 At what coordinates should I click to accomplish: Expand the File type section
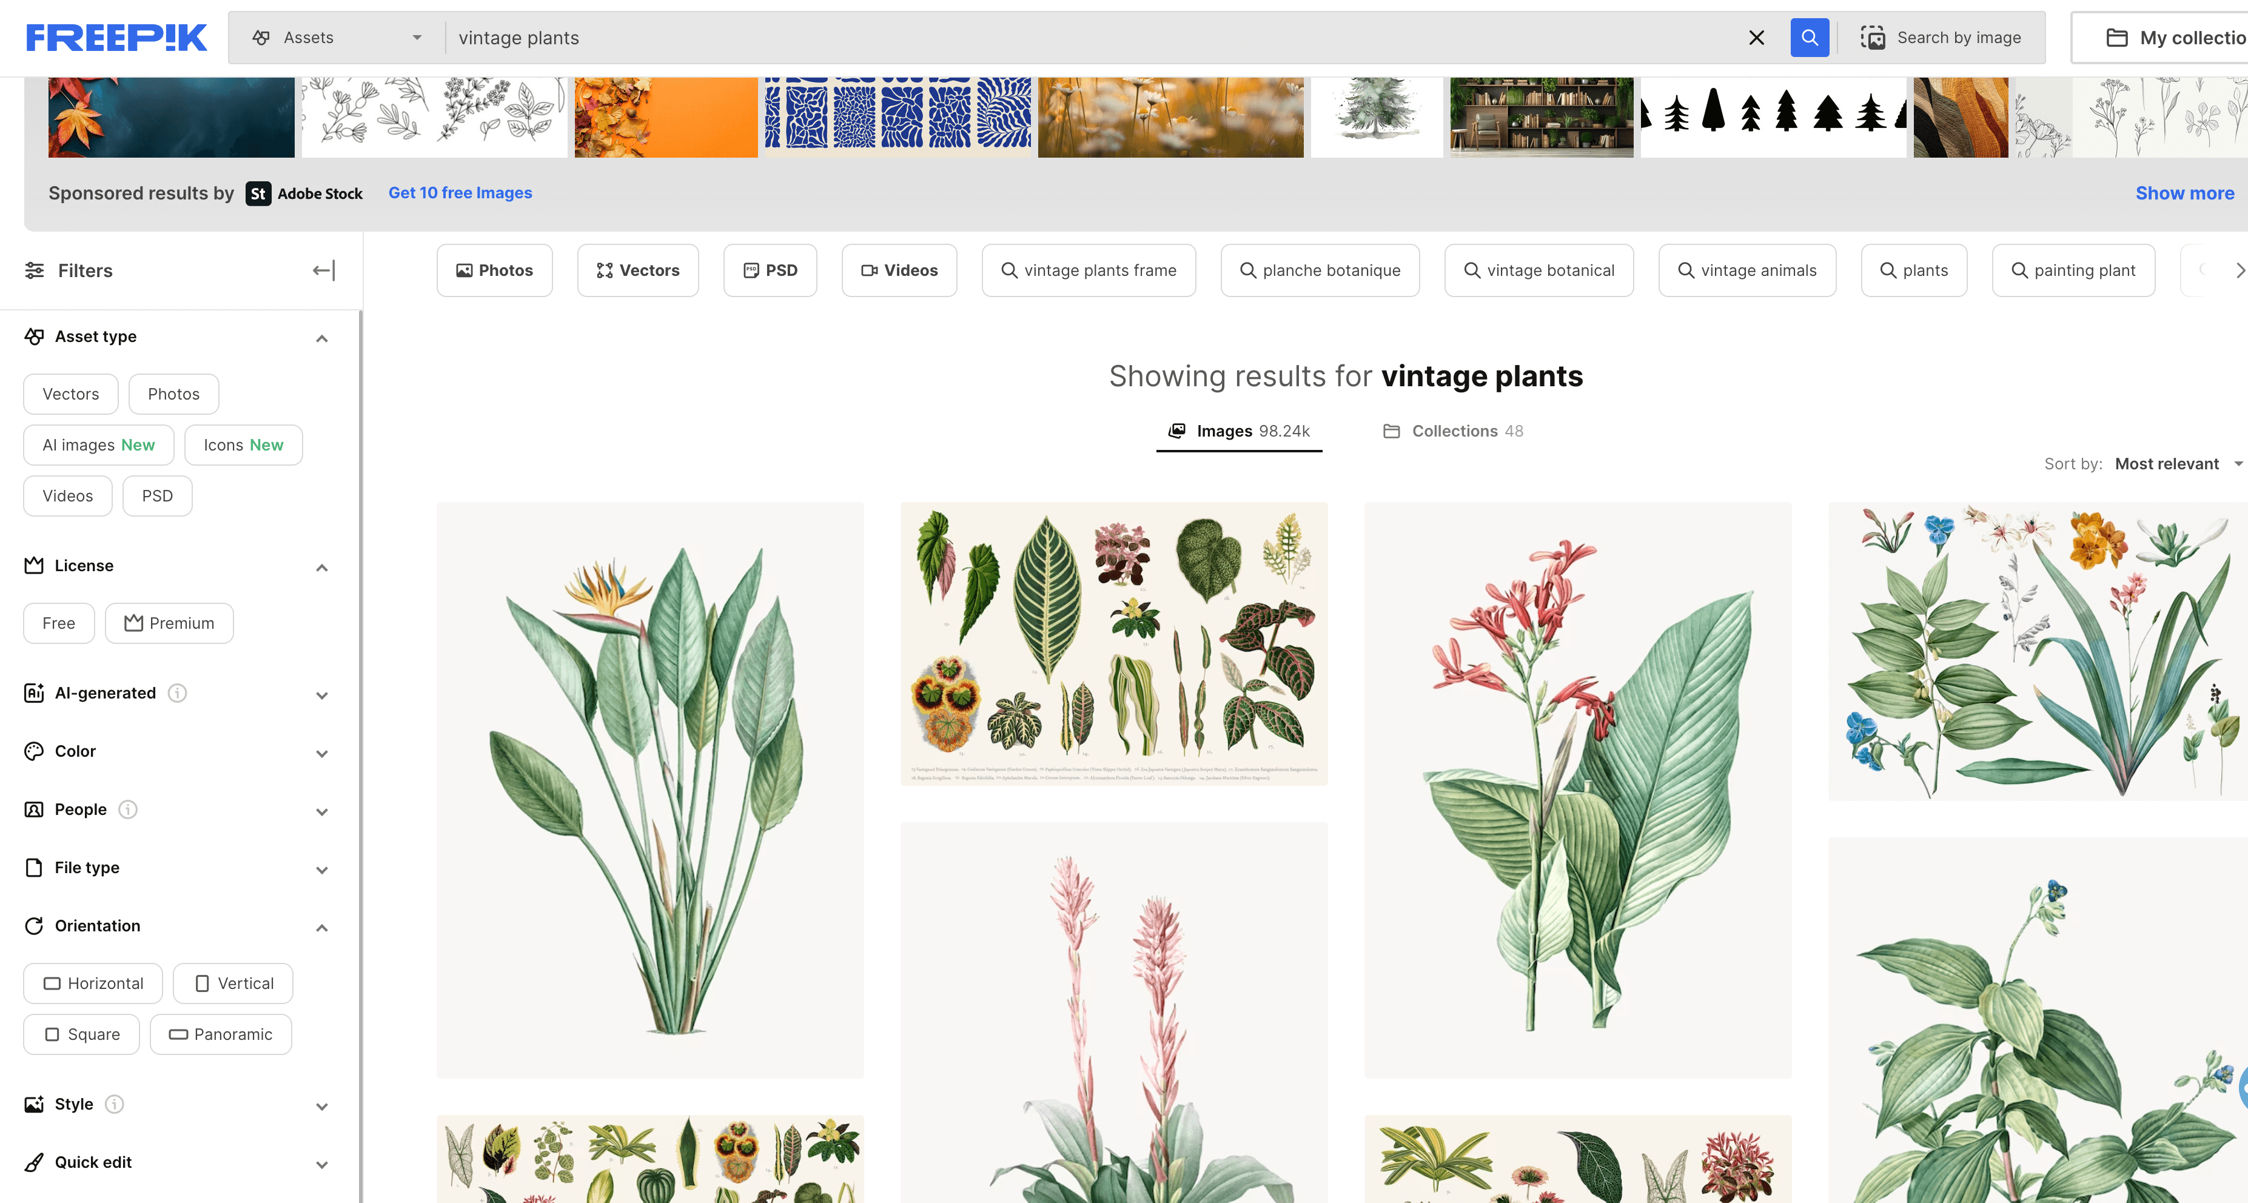(322, 870)
